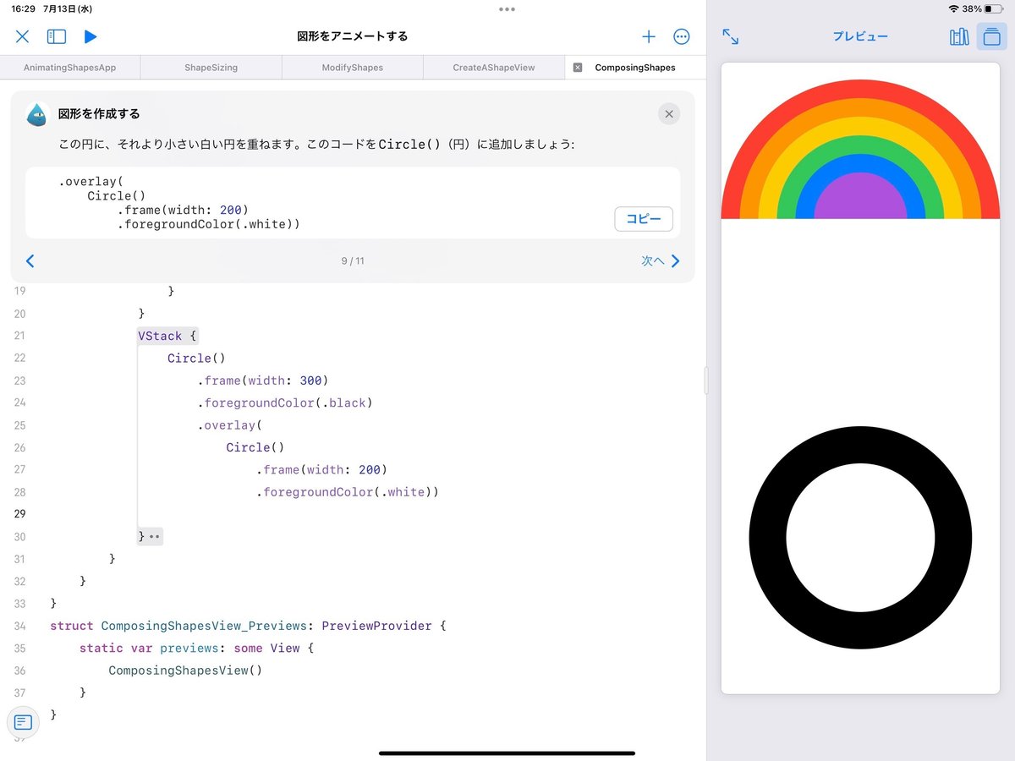Viewport: 1015px width, 761px height.
Task: Click '.foregroundColor(.white))' on line 28
Action: point(348,492)
